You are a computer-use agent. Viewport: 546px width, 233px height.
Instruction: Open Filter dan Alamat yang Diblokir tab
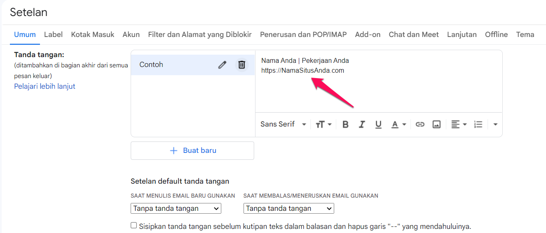(x=200, y=35)
